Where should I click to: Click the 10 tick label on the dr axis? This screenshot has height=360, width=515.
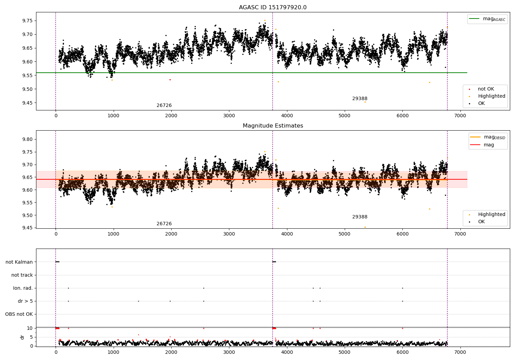click(30, 328)
